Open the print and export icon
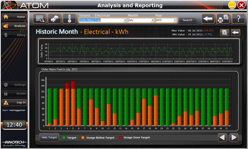Screen dimensions: 248x149 (223, 19)
